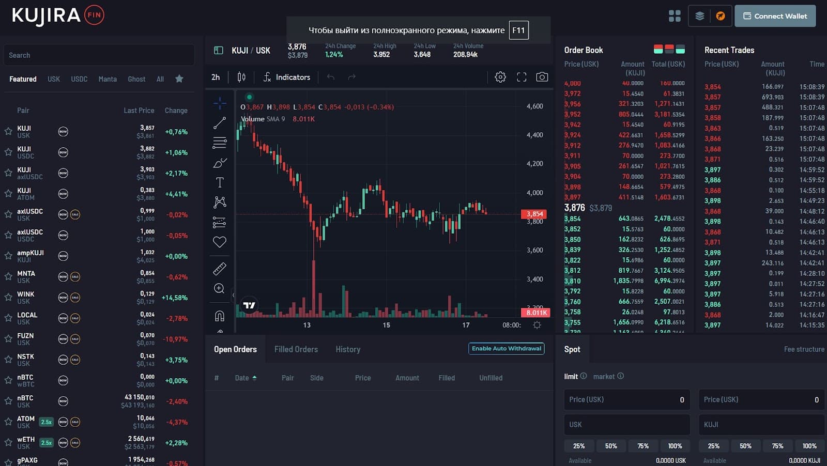
Task: Select the USDC pairs filter tab
Action: coord(79,79)
